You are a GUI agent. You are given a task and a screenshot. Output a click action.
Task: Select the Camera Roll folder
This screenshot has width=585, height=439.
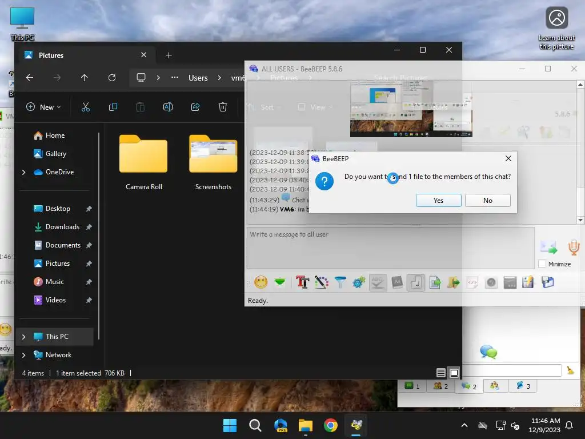(x=143, y=162)
